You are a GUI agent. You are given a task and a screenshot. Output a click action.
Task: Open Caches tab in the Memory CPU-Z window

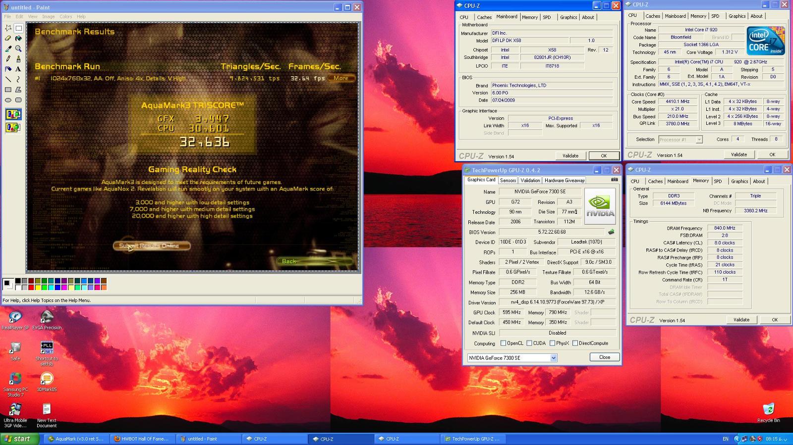[x=655, y=181]
